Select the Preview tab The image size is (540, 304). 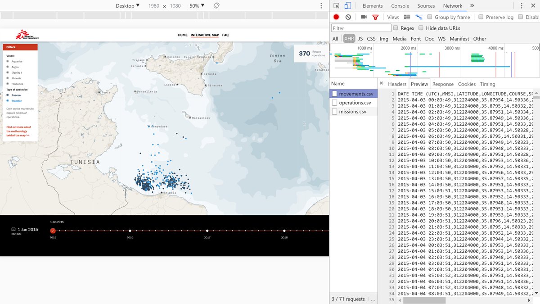pyautogui.click(x=419, y=84)
